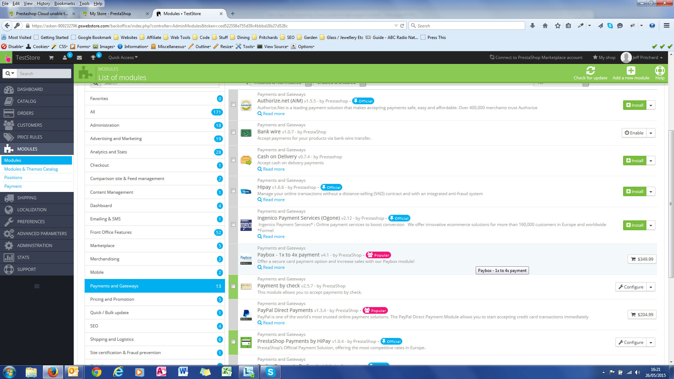Screen dimensions: 674x379
Task: Click the Paybox module logo
Action: click(246, 259)
